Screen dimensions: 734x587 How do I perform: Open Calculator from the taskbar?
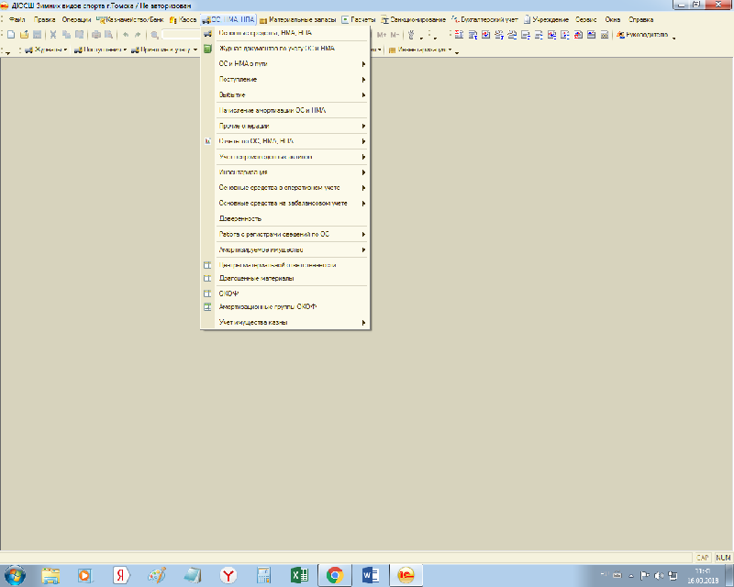click(x=264, y=575)
